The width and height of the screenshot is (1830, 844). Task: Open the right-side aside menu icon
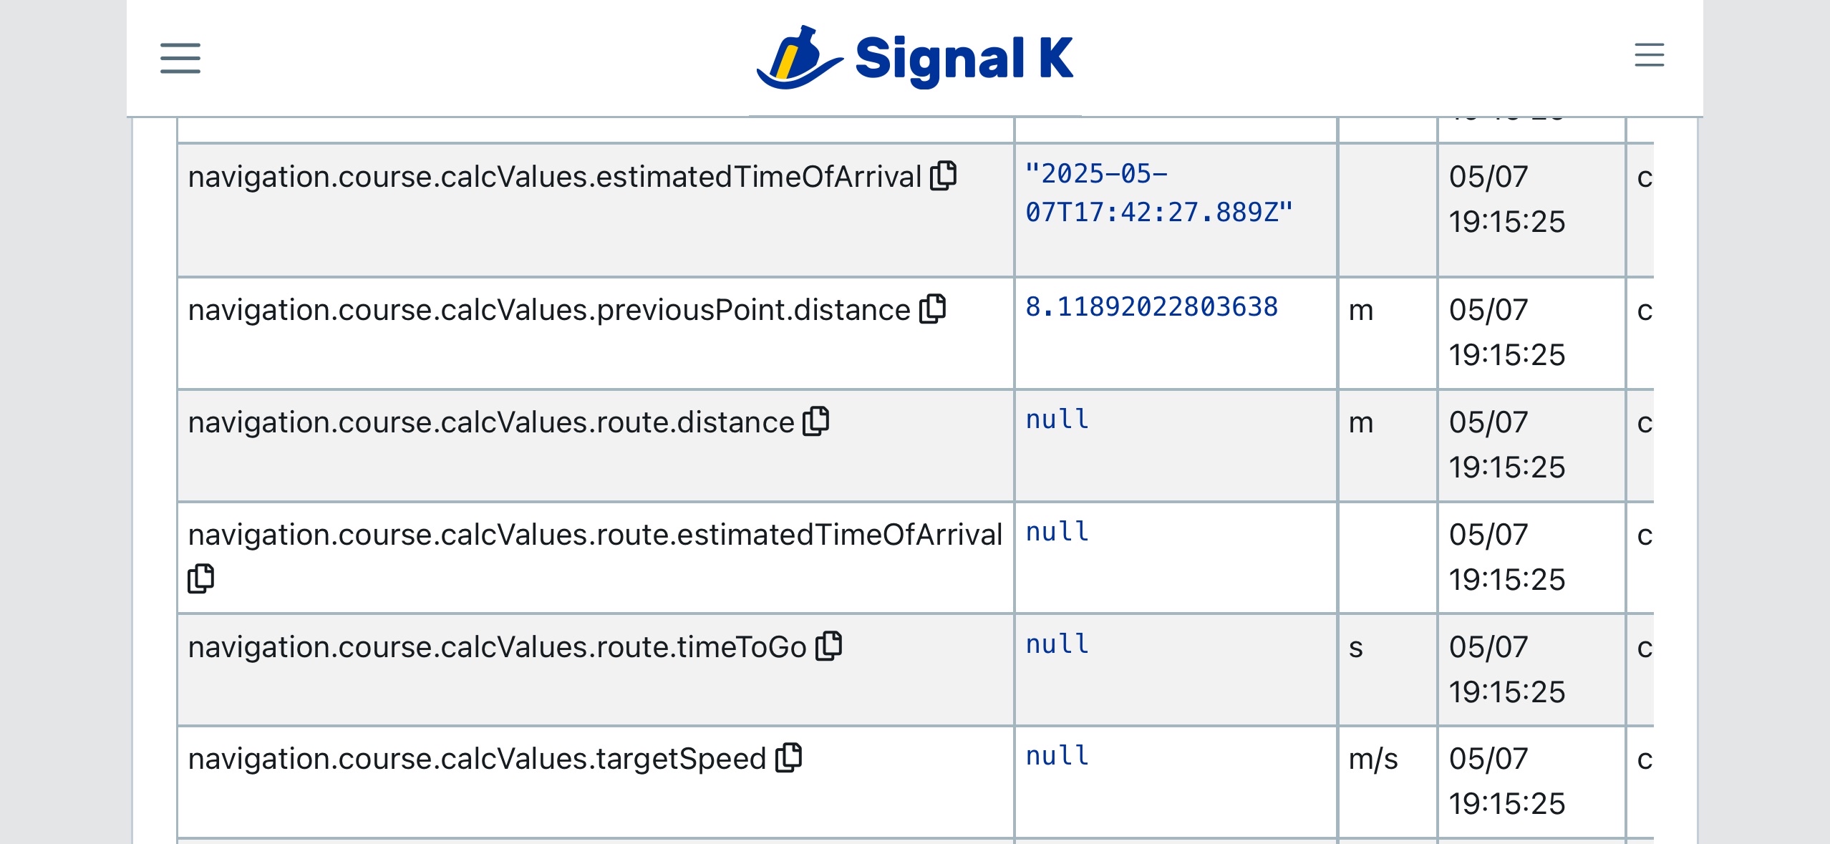(1649, 55)
